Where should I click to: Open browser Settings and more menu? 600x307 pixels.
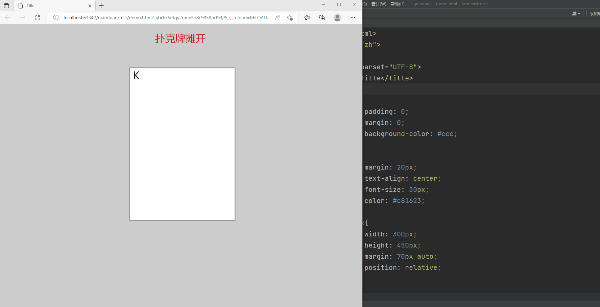click(x=353, y=18)
